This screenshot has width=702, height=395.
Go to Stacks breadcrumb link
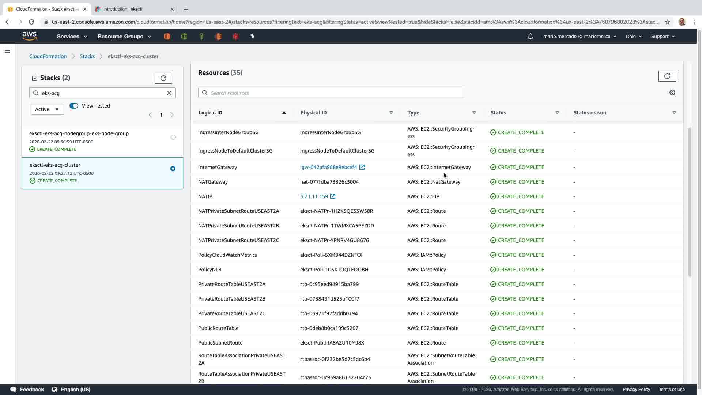click(87, 56)
